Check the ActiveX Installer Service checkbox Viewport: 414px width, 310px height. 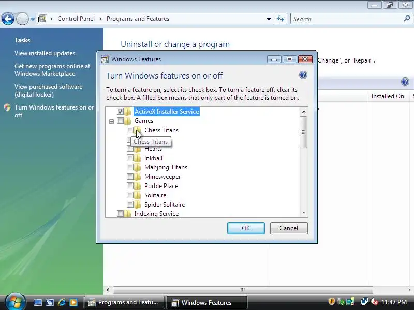[x=120, y=112]
